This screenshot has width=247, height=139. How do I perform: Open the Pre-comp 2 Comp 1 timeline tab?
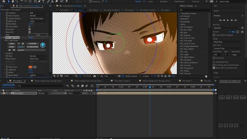pyautogui.click(x=122, y=81)
